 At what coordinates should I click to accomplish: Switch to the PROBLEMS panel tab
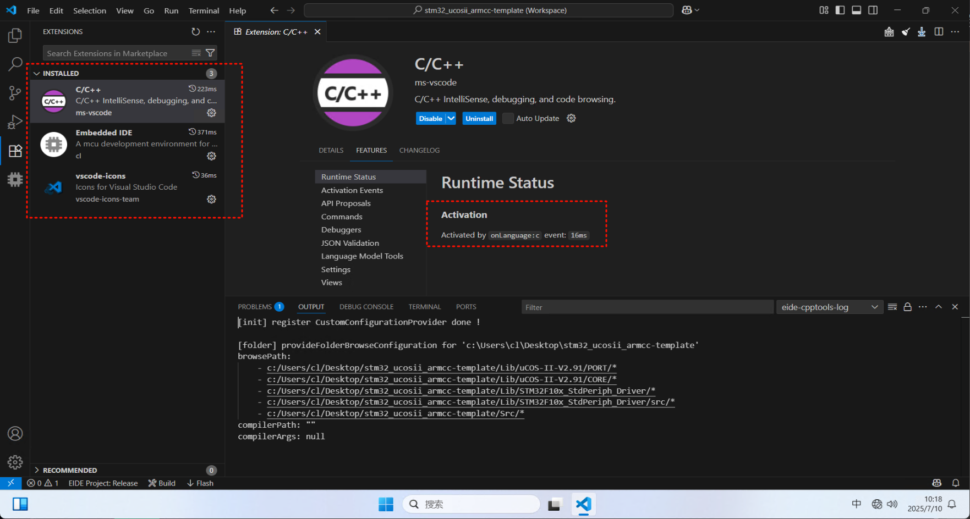[260, 307]
